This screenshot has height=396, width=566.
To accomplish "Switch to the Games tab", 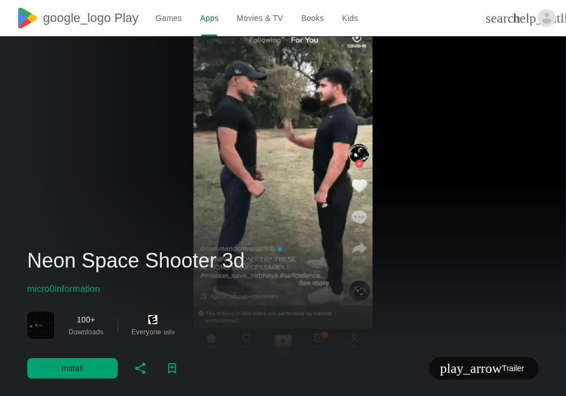I will click(169, 18).
